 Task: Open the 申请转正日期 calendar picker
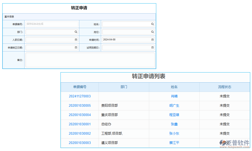pos(76,47)
